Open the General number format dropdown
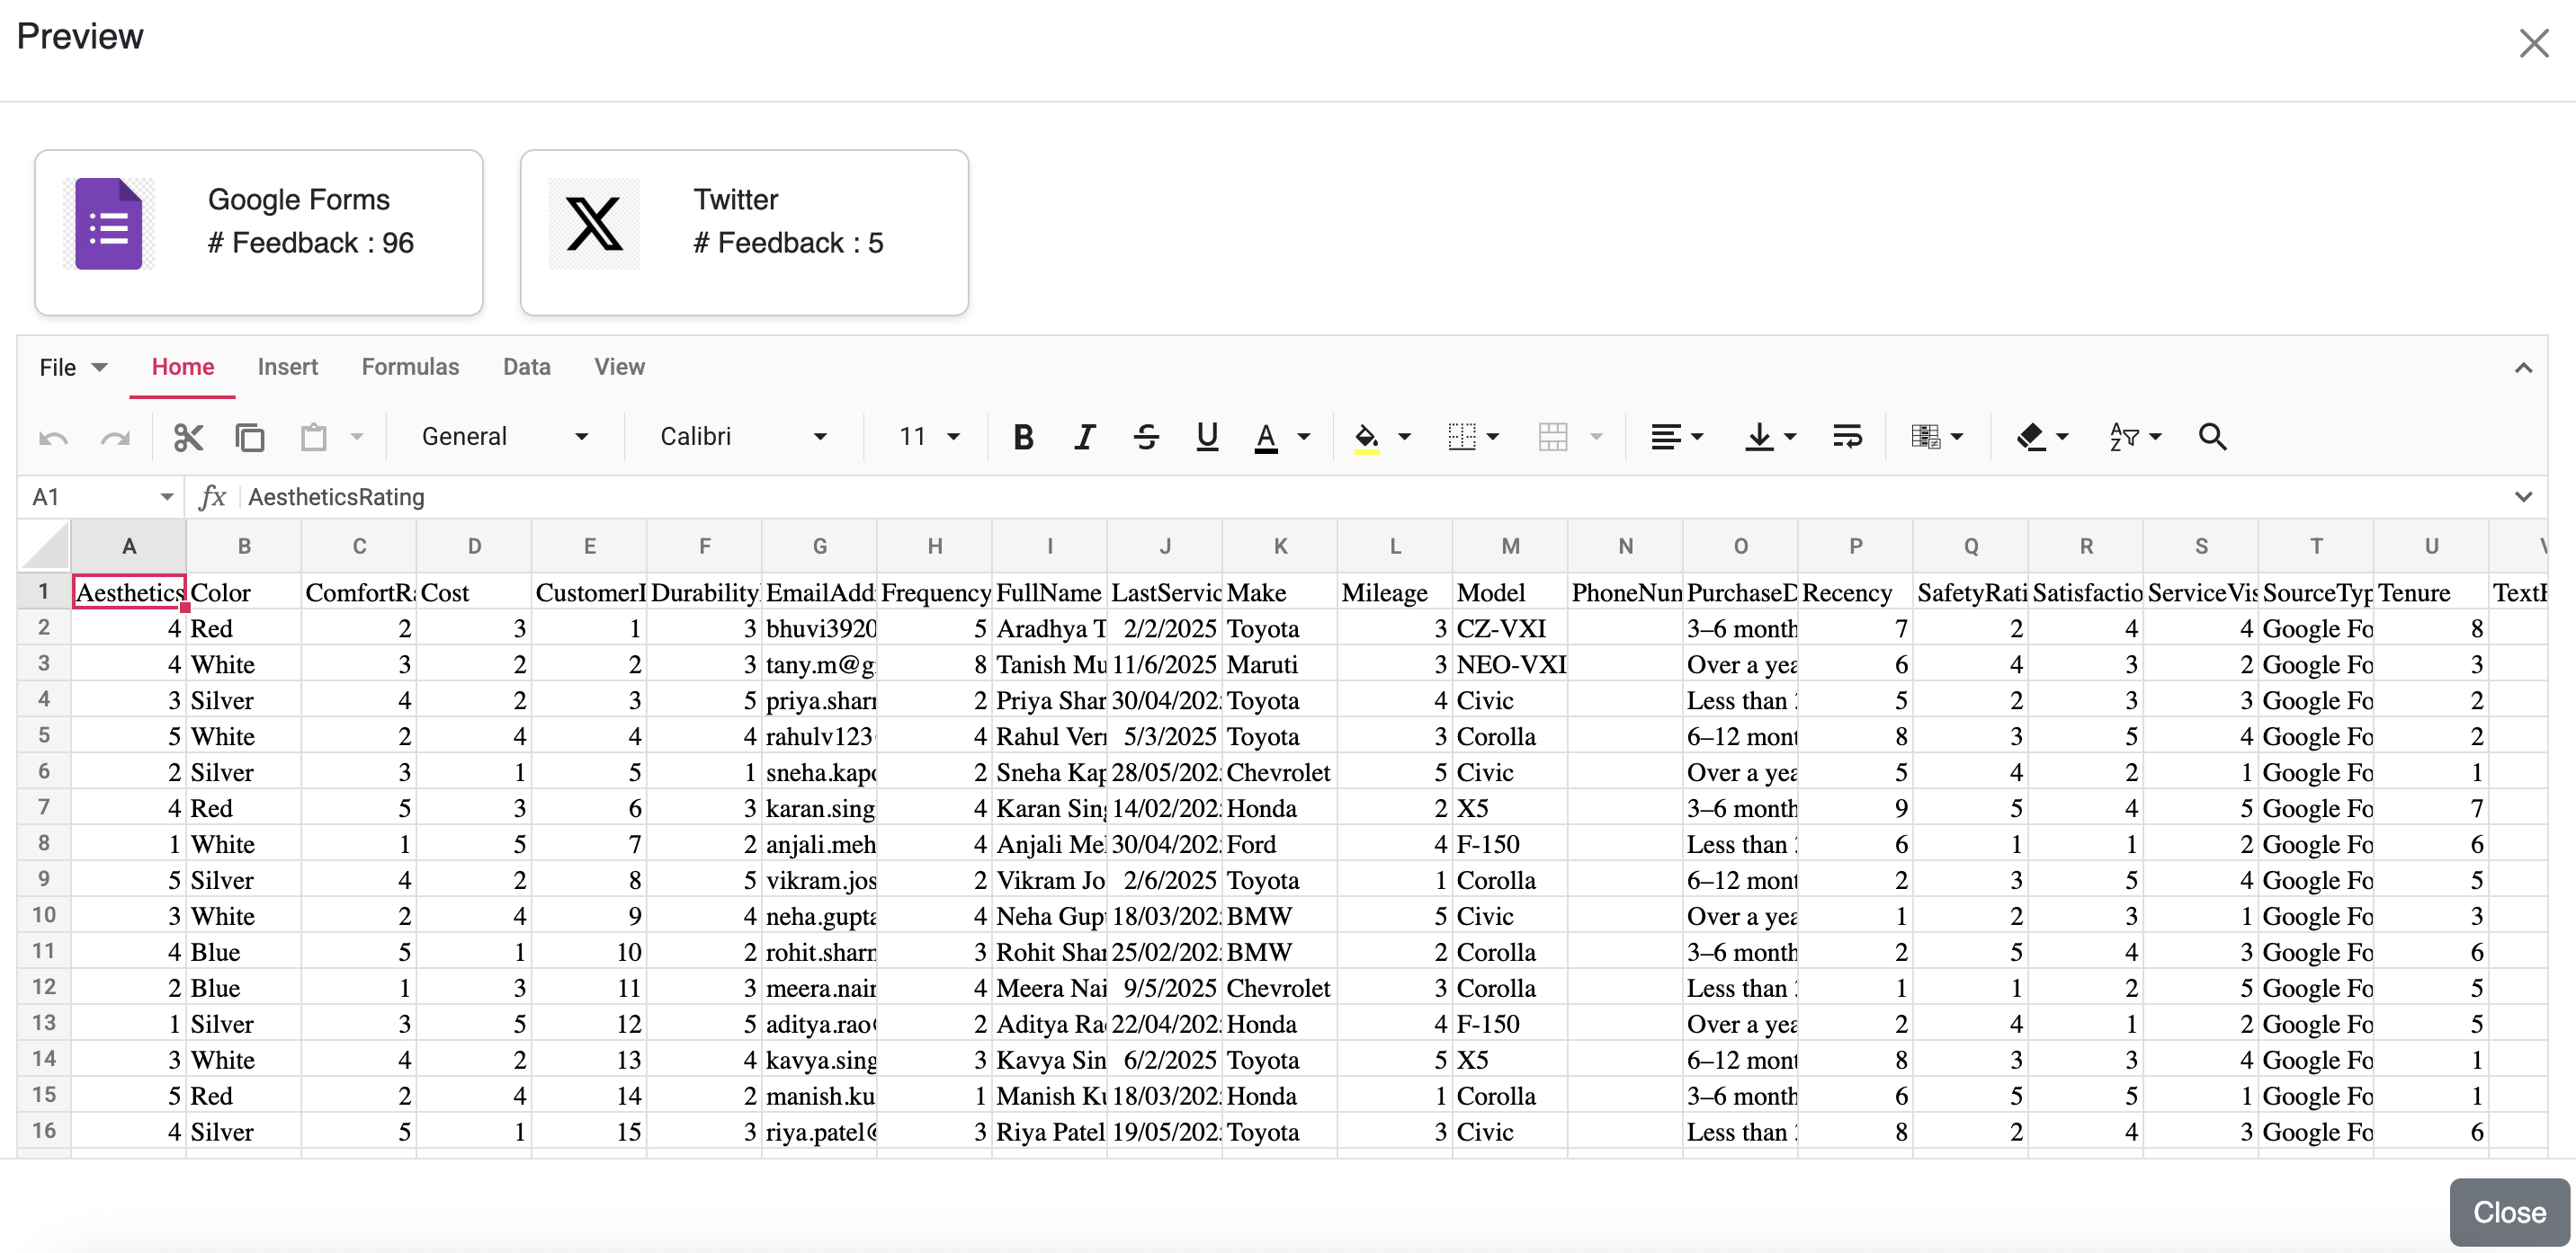This screenshot has height=1253, width=2576. (x=504, y=437)
